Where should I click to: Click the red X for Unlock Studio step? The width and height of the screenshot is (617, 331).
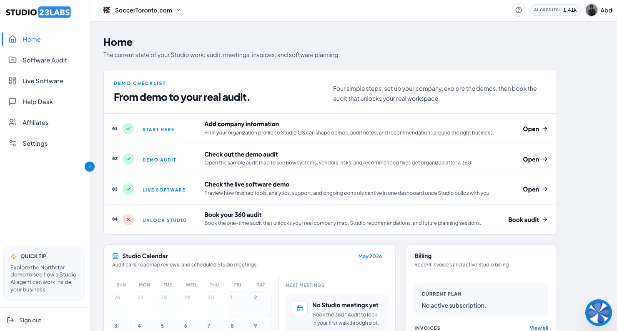click(128, 219)
